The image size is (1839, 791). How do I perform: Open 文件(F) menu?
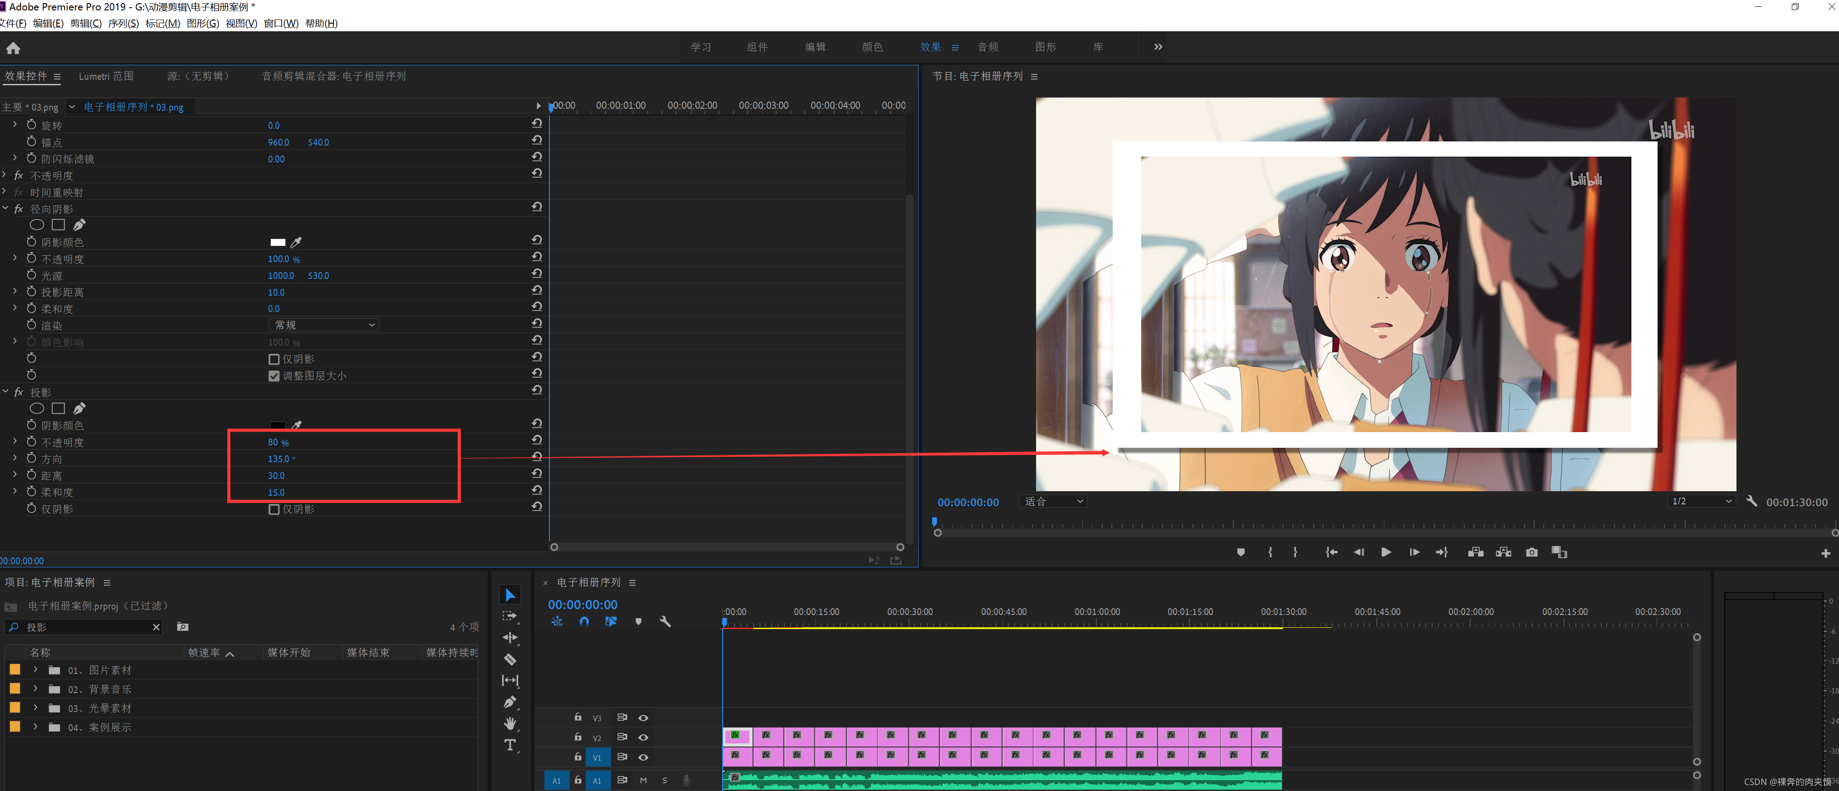coord(13,24)
